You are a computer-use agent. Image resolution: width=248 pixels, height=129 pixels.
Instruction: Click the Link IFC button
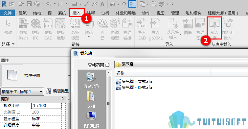[36, 29]
